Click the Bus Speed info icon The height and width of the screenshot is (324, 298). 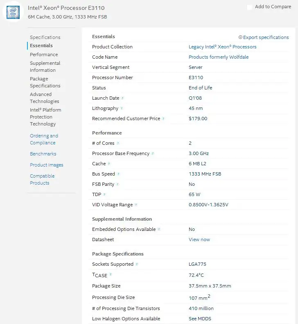[118, 174]
